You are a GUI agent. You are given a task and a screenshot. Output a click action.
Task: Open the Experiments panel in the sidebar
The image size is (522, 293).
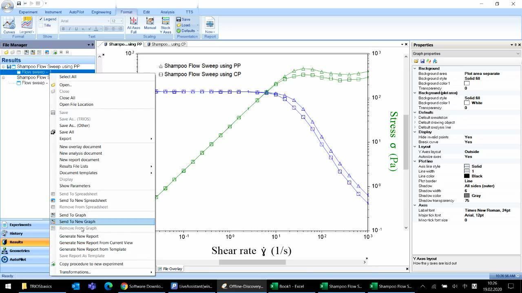tap(20, 225)
